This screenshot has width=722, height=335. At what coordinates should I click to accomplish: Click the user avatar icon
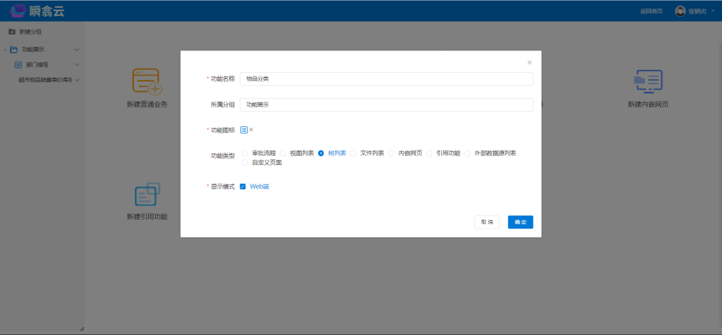click(x=680, y=11)
